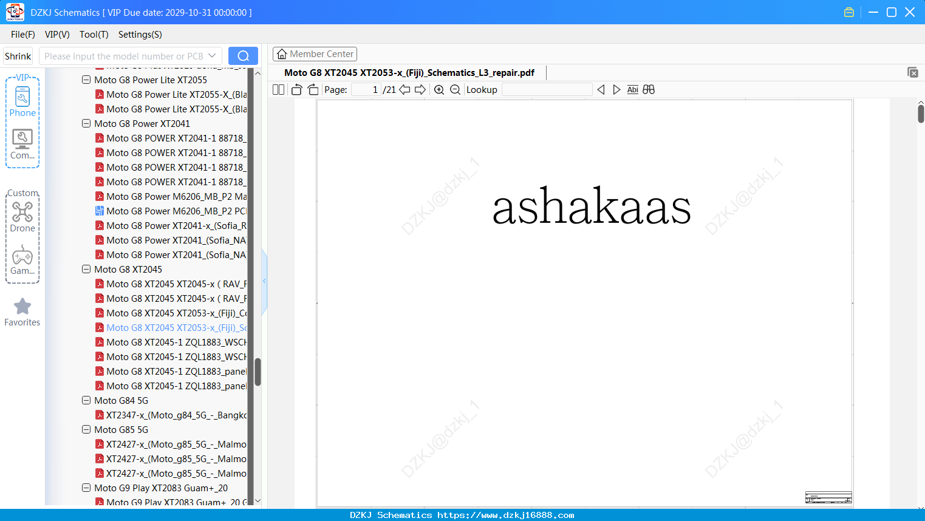Viewport: 925px width, 521px height.
Task: Select the Moto G9 Play XT2083 Guam+_20 label
Action: 161,488
